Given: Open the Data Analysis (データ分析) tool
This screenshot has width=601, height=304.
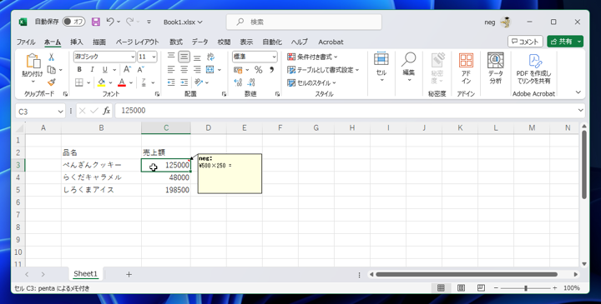Looking at the screenshot, I should tap(495, 69).
